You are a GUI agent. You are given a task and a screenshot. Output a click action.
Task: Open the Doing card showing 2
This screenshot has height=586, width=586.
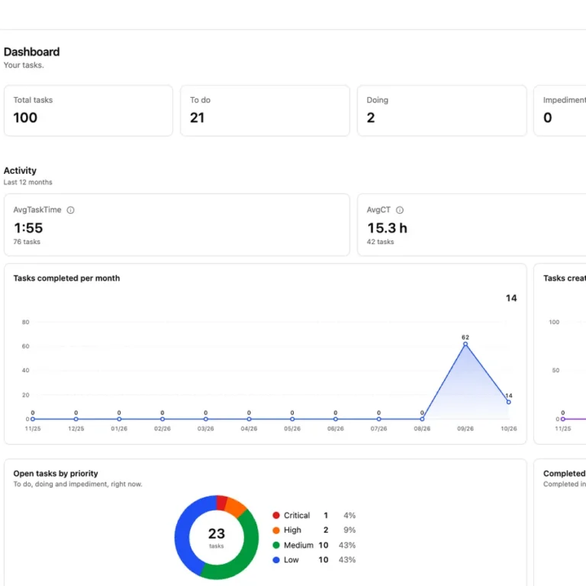[442, 111]
